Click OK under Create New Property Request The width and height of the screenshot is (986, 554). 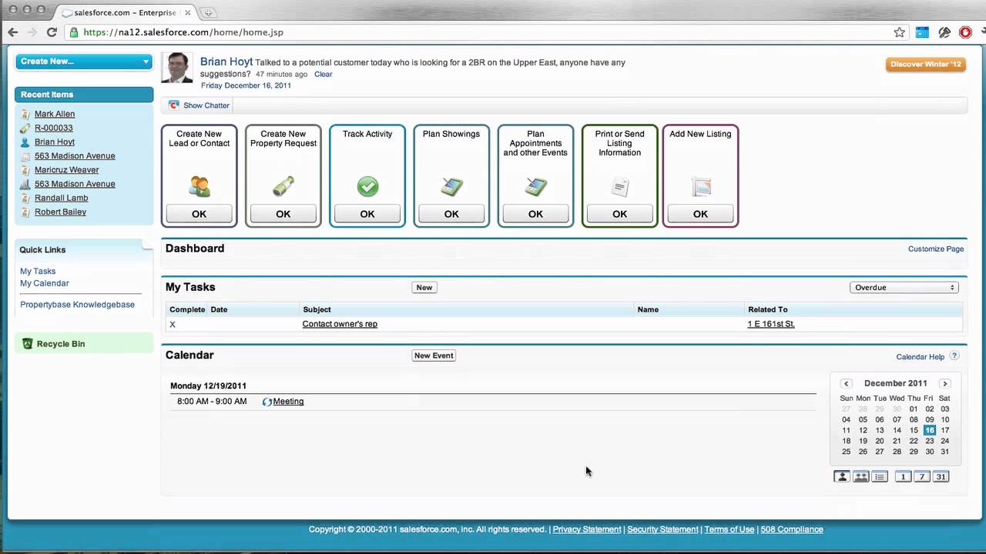pyautogui.click(x=283, y=214)
